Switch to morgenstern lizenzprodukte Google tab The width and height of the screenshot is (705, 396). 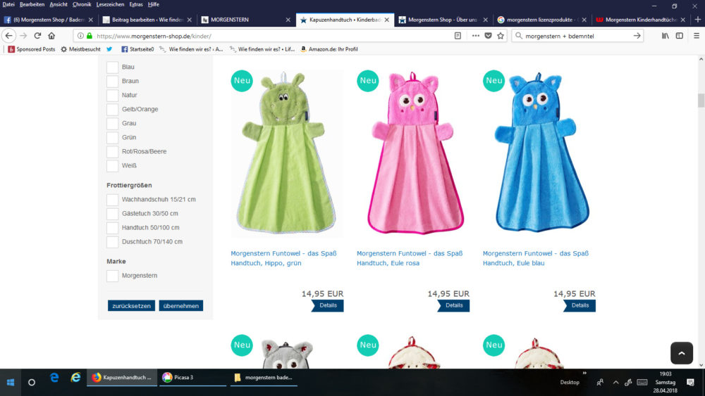(541, 20)
